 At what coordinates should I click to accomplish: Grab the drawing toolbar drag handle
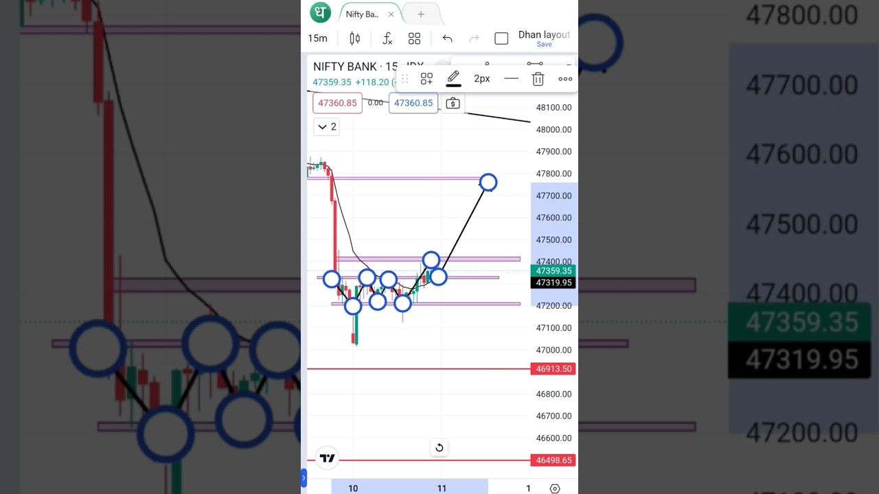[x=404, y=79]
